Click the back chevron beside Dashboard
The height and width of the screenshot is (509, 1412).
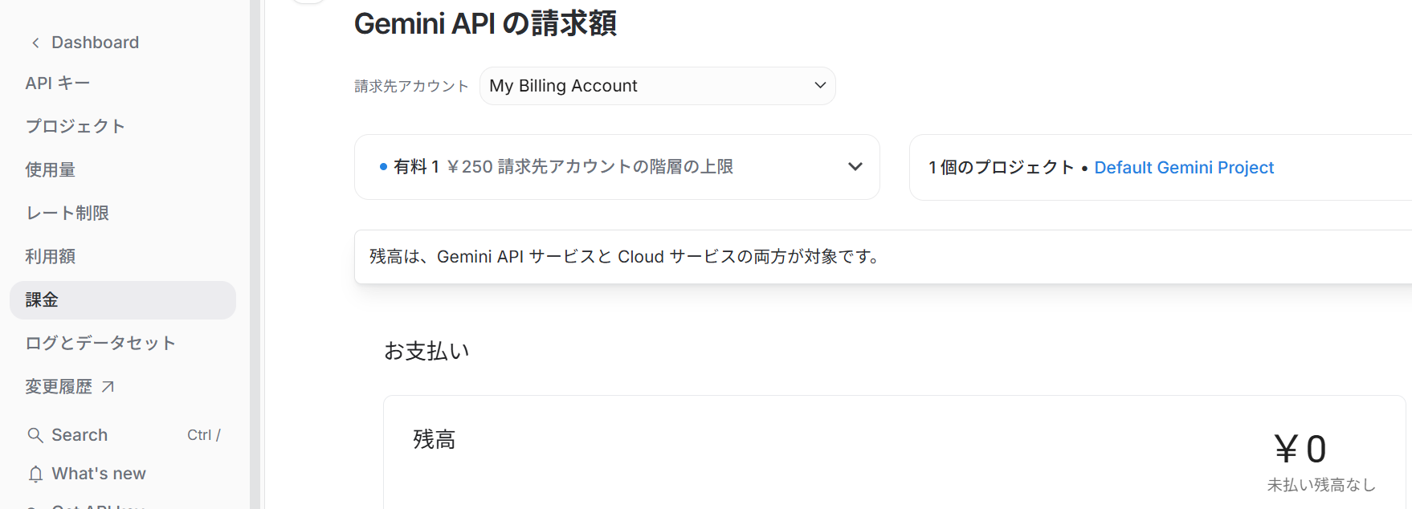click(x=35, y=43)
